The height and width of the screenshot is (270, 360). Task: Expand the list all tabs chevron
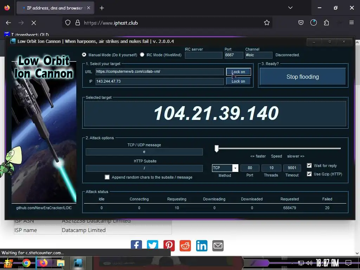[290, 8]
